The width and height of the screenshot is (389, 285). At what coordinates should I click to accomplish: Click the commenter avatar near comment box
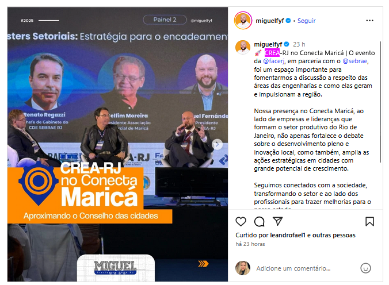click(243, 268)
